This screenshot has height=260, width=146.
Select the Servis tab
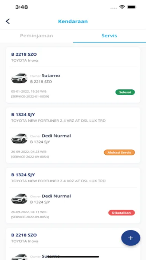[x=109, y=35]
